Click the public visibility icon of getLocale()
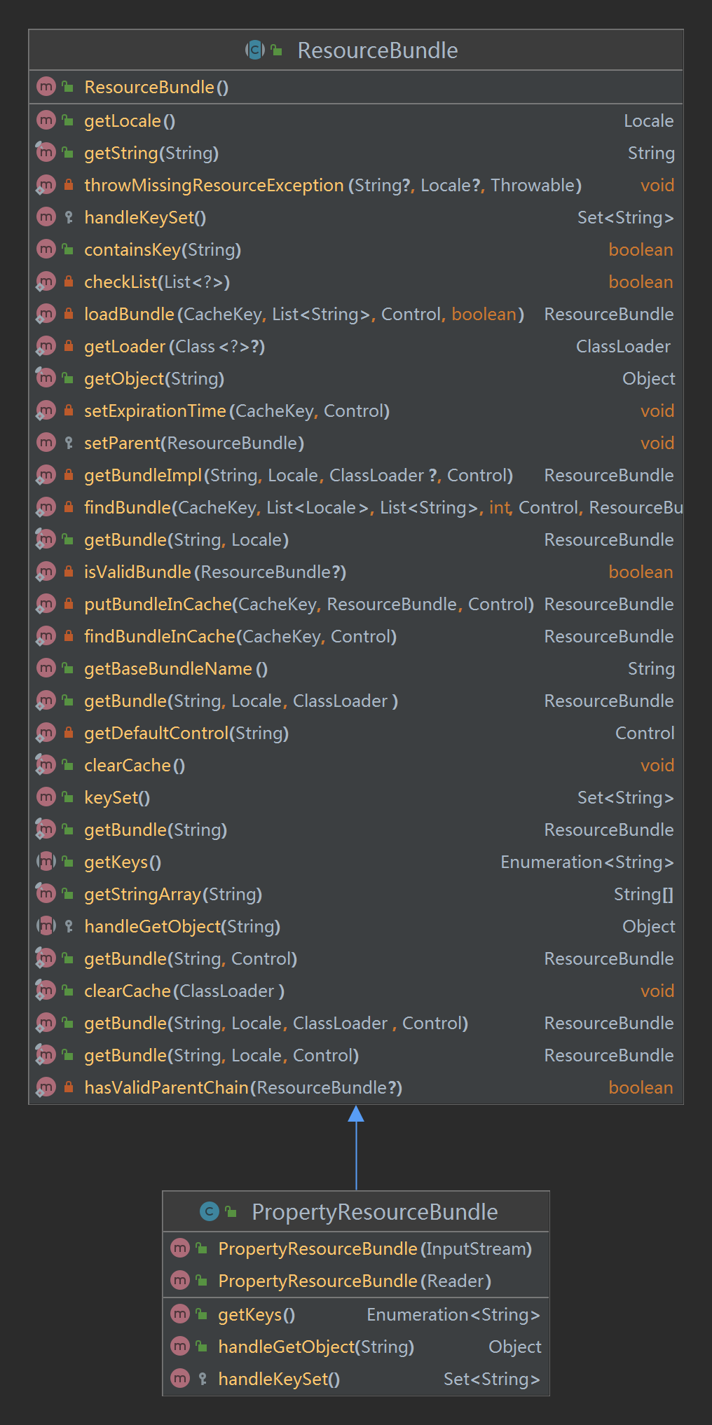The image size is (712, 1425). 68,121
